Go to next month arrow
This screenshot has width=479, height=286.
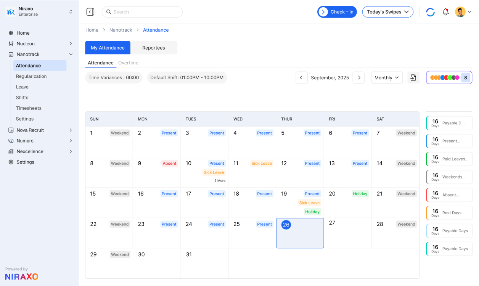(358, 78)
